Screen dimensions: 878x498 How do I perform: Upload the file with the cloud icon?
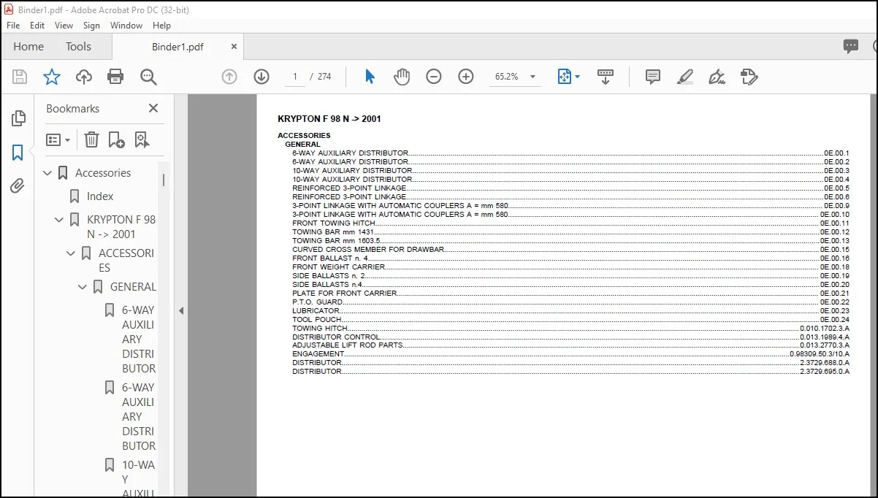click(84, 77)
